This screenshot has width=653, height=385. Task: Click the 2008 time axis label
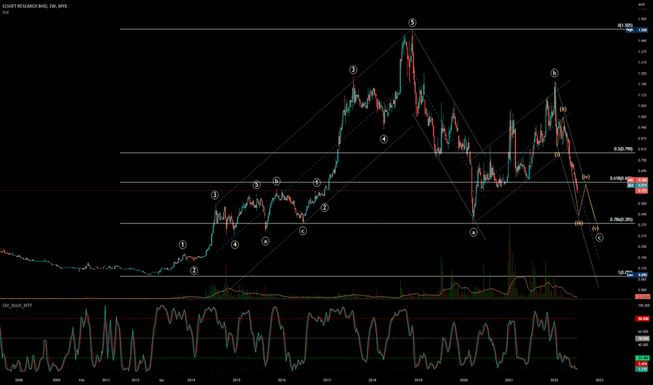(x=19, y=380)
